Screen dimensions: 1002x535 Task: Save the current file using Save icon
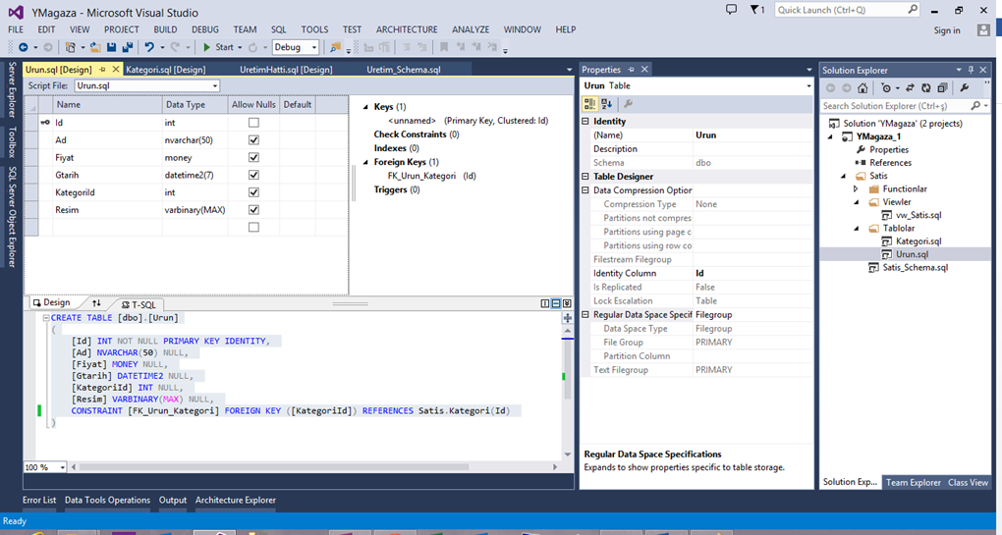coord(112,47)
